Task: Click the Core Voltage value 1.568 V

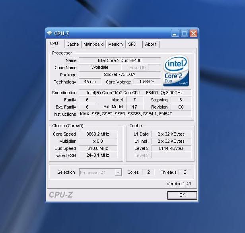Action: pyautogui.click(x=147, y=82)
